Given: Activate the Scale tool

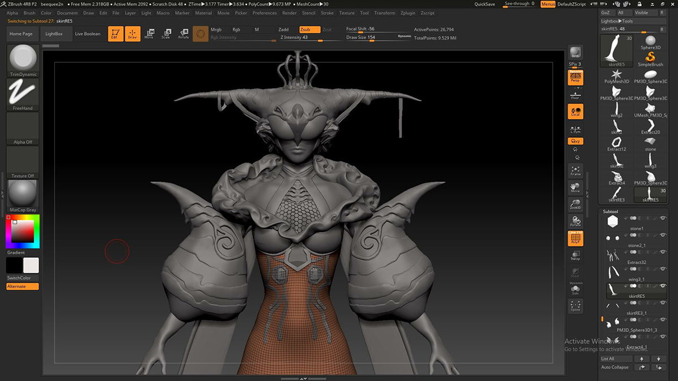Looking at the screenshot, I should pos(166,34).
